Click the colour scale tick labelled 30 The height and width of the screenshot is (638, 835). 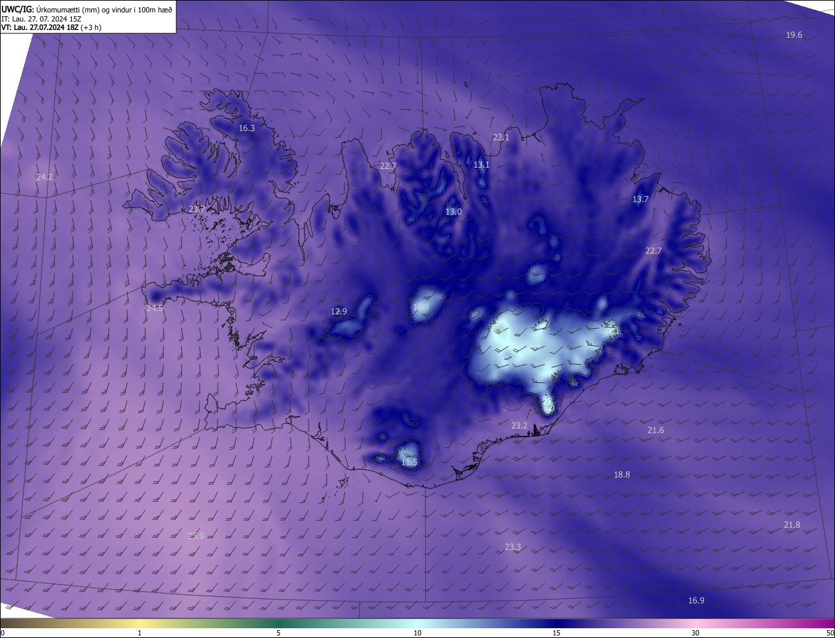click(x=695, y=633)
